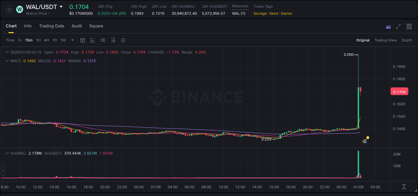The width and height of the screenshot is (418, 196).
Task: Expand the chart to fullscreen
Action: click(398, 26)
